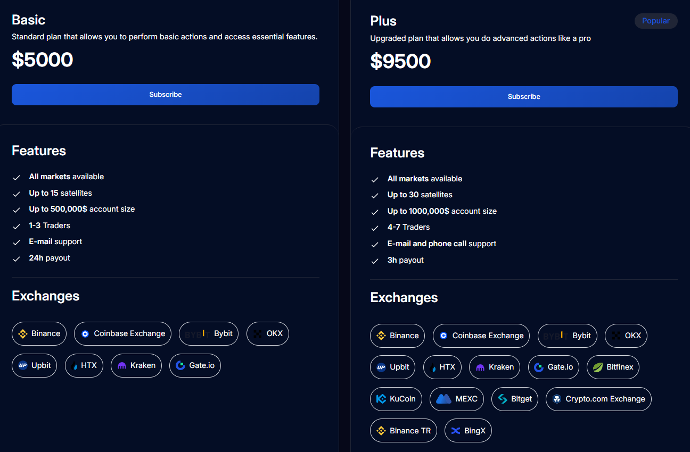Click the Gate.io logo in Plus plan exchanges

538,367
